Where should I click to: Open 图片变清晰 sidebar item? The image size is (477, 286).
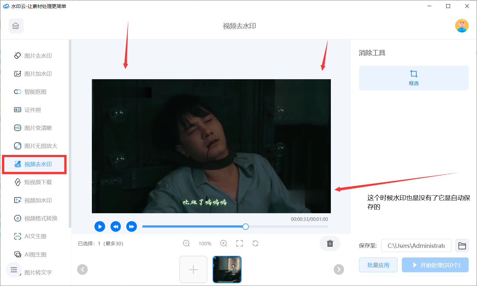[33, 128]
